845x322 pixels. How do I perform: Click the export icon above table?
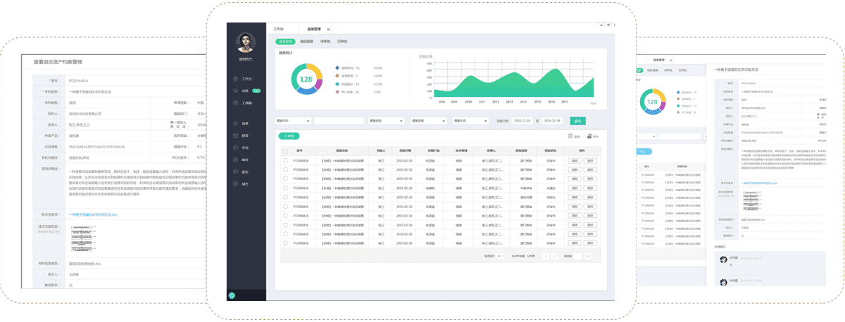[x=589, y=136]
